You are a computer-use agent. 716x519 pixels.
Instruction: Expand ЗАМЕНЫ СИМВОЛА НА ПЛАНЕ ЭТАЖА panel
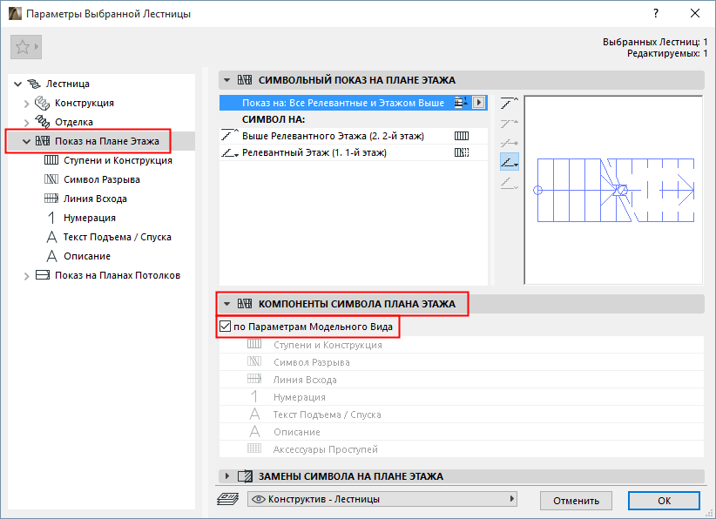point(227,476)
